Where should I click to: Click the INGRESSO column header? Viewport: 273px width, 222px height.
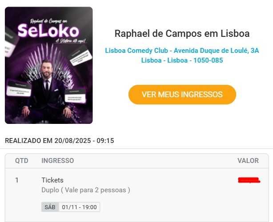pyautogui.click(x=58, y=161)
